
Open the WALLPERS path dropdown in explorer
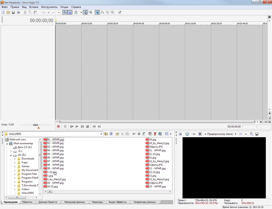[x=101, y=134]
